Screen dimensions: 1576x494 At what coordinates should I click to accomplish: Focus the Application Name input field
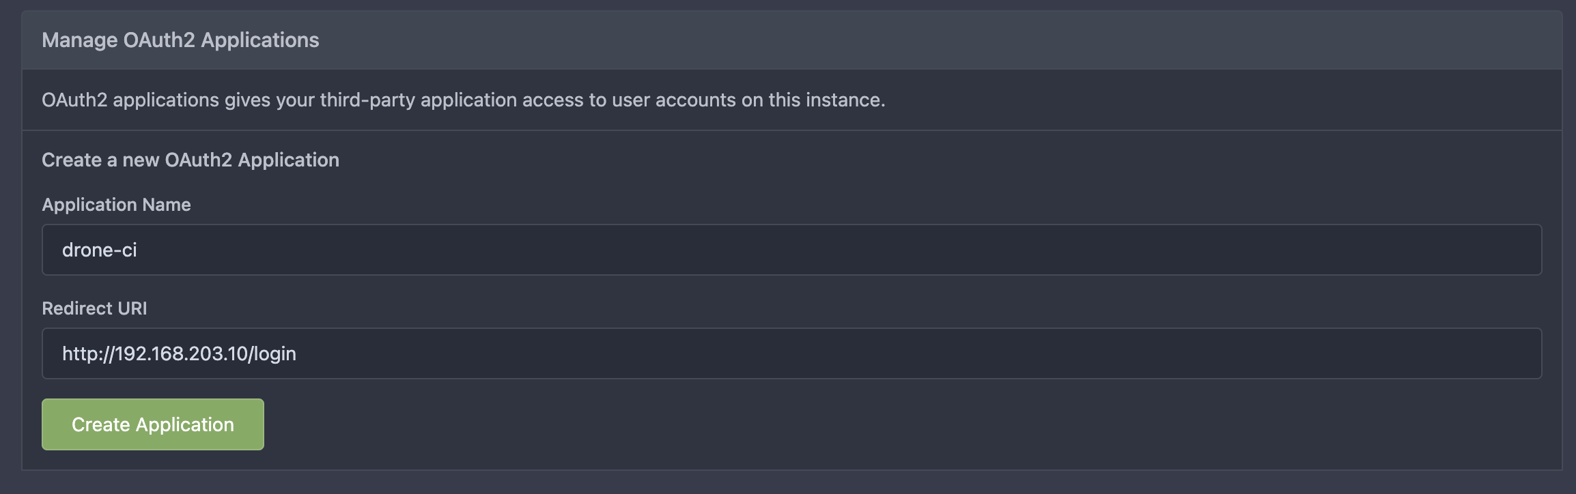pos(792,250)
